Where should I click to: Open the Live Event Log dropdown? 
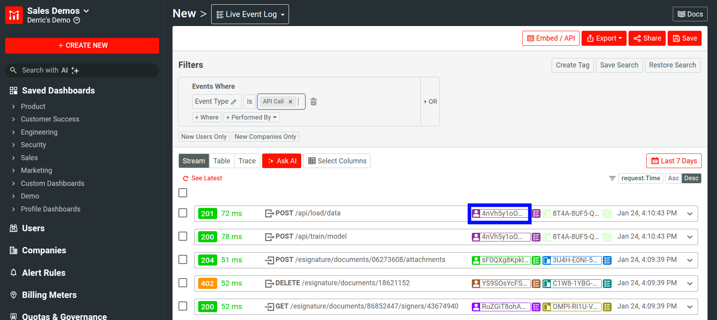coord(250,14)
